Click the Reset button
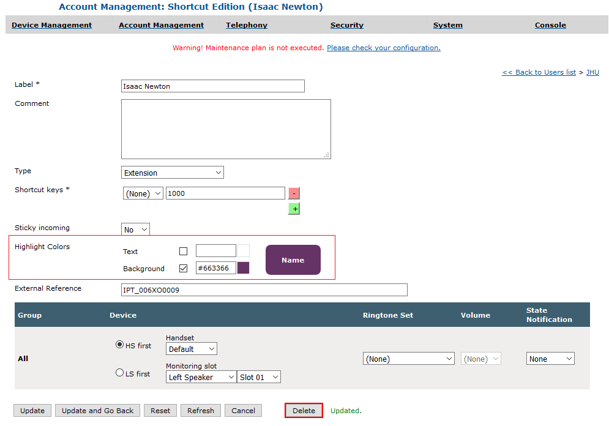Viewport: 609px width, 426px height. [160, 411]
